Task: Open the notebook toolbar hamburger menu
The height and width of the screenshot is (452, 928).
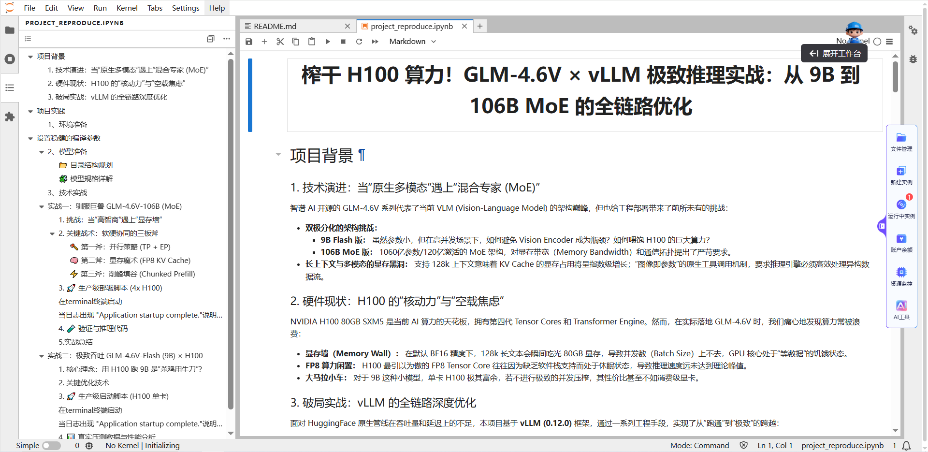Action: coord(889,42)
